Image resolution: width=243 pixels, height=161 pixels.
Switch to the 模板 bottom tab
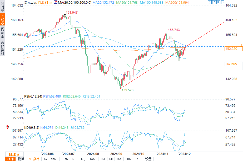[x=21, y=159]
